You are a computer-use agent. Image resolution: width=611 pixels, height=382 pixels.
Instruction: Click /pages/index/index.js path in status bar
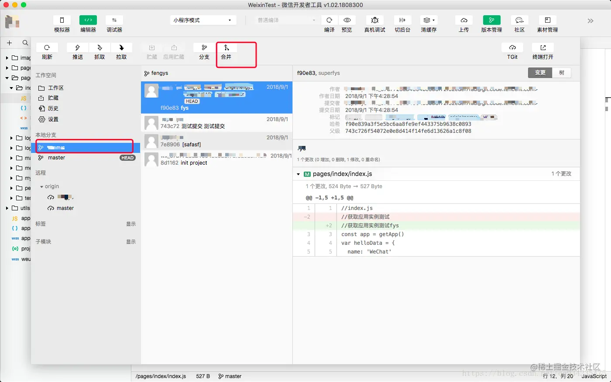(x=161, y=376)
